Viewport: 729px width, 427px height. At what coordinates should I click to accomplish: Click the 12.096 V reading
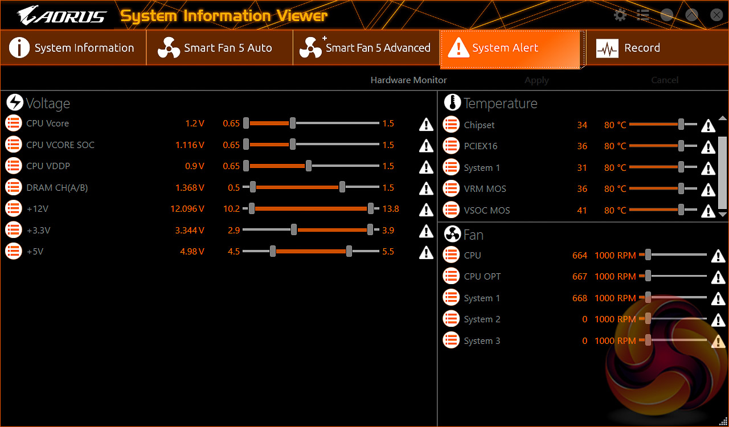(x=187, y=209)
